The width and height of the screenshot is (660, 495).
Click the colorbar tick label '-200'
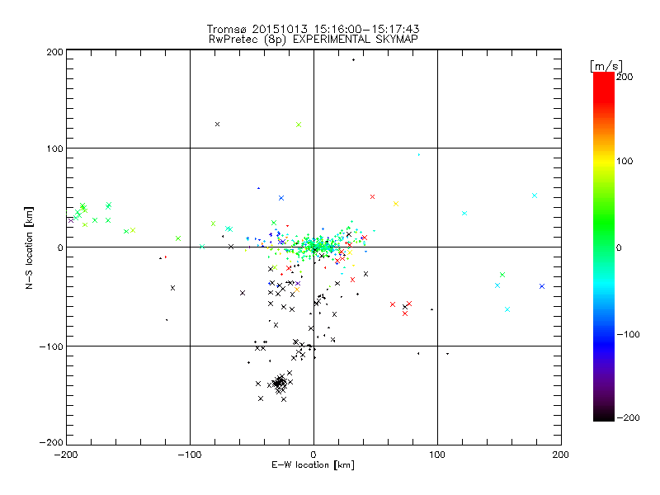[628, 417]
